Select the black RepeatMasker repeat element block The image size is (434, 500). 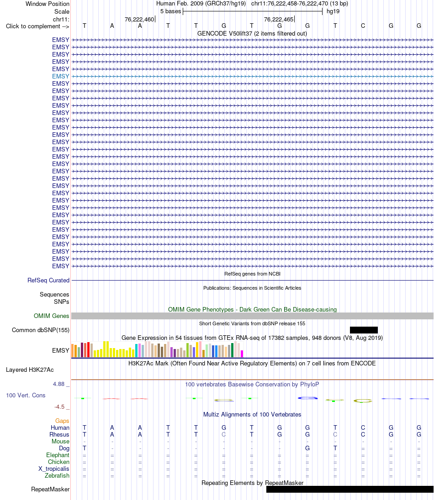(x=349, y=490)
